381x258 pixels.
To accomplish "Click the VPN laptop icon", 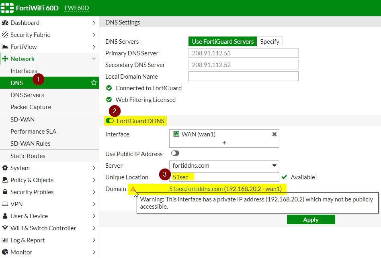I will tap(5, 204).
